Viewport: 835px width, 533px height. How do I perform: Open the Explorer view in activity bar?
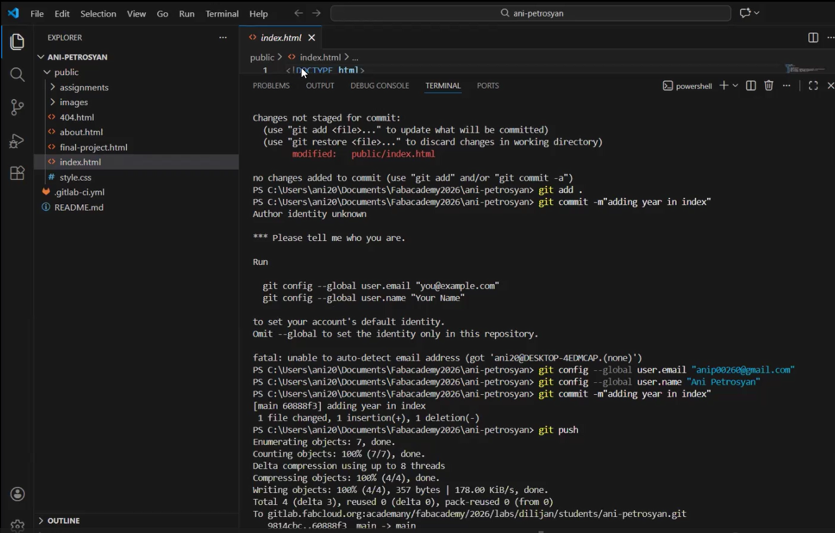pos(17,42)
